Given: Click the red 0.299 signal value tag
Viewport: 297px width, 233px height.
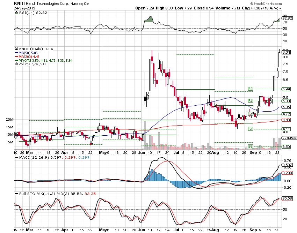Looking at the screenshot, I should pyautogui.click(x=287, y=173).
